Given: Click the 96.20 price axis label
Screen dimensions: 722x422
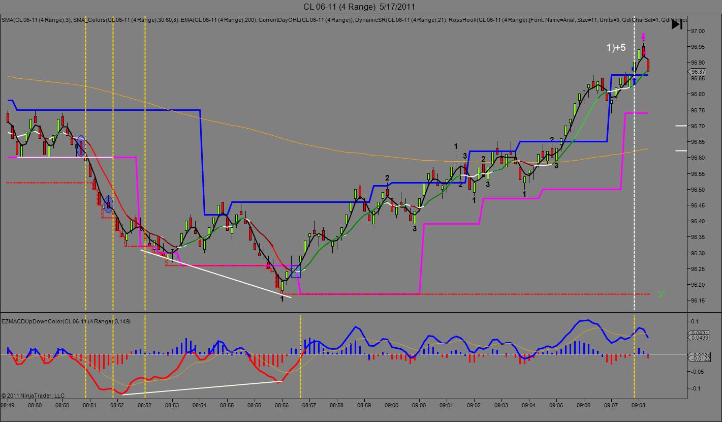Looking at the screenshot, I should 698,285.
